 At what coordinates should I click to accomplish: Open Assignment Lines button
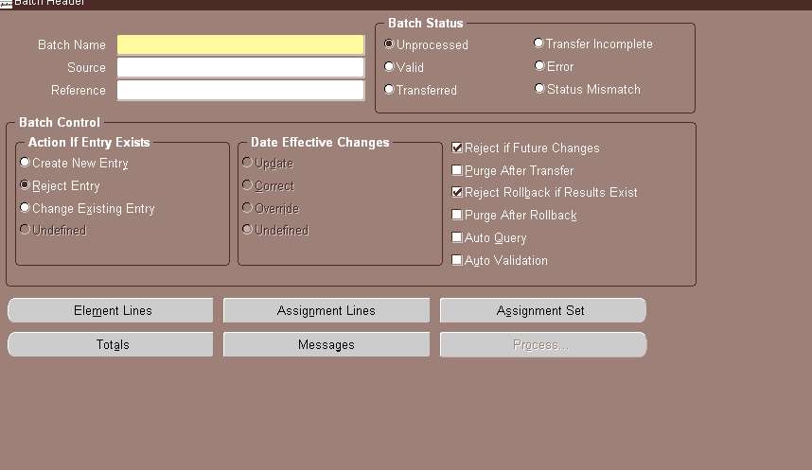[x=326, y=310]
